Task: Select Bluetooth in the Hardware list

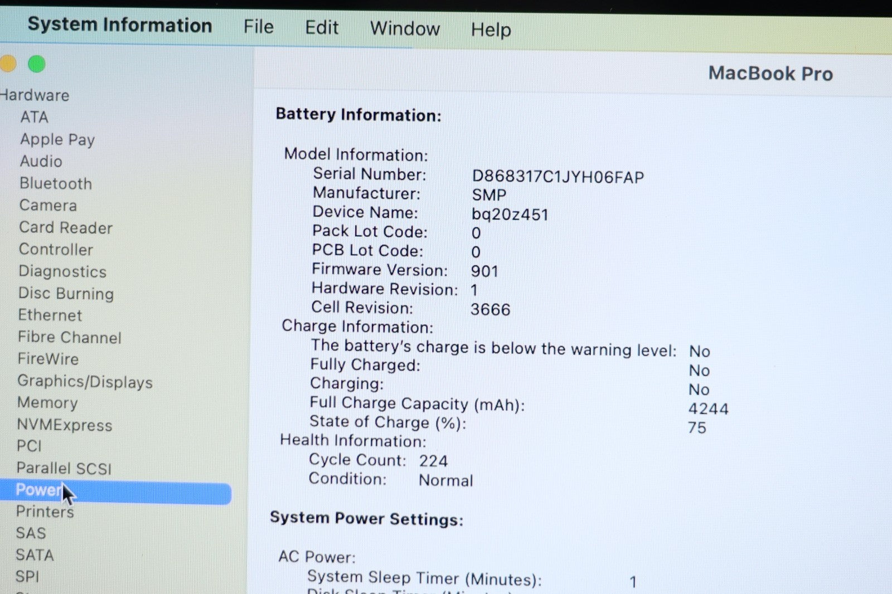Action: pyautogui.click(x=56, y=183)
